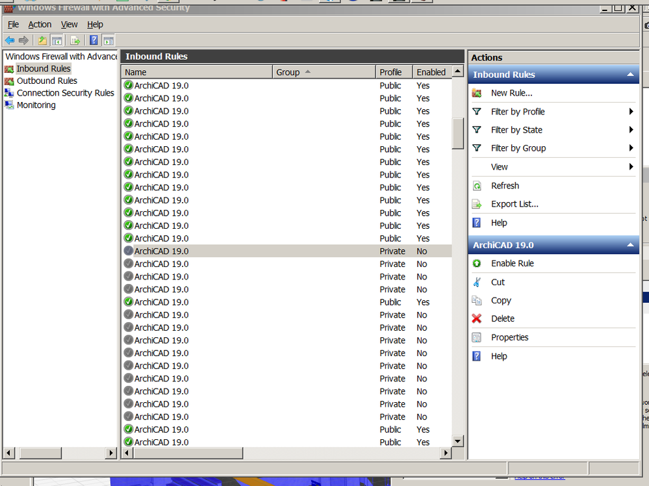Open the File menu

[13, 25]
